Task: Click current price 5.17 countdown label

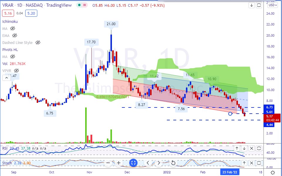Action: [273, 118]
